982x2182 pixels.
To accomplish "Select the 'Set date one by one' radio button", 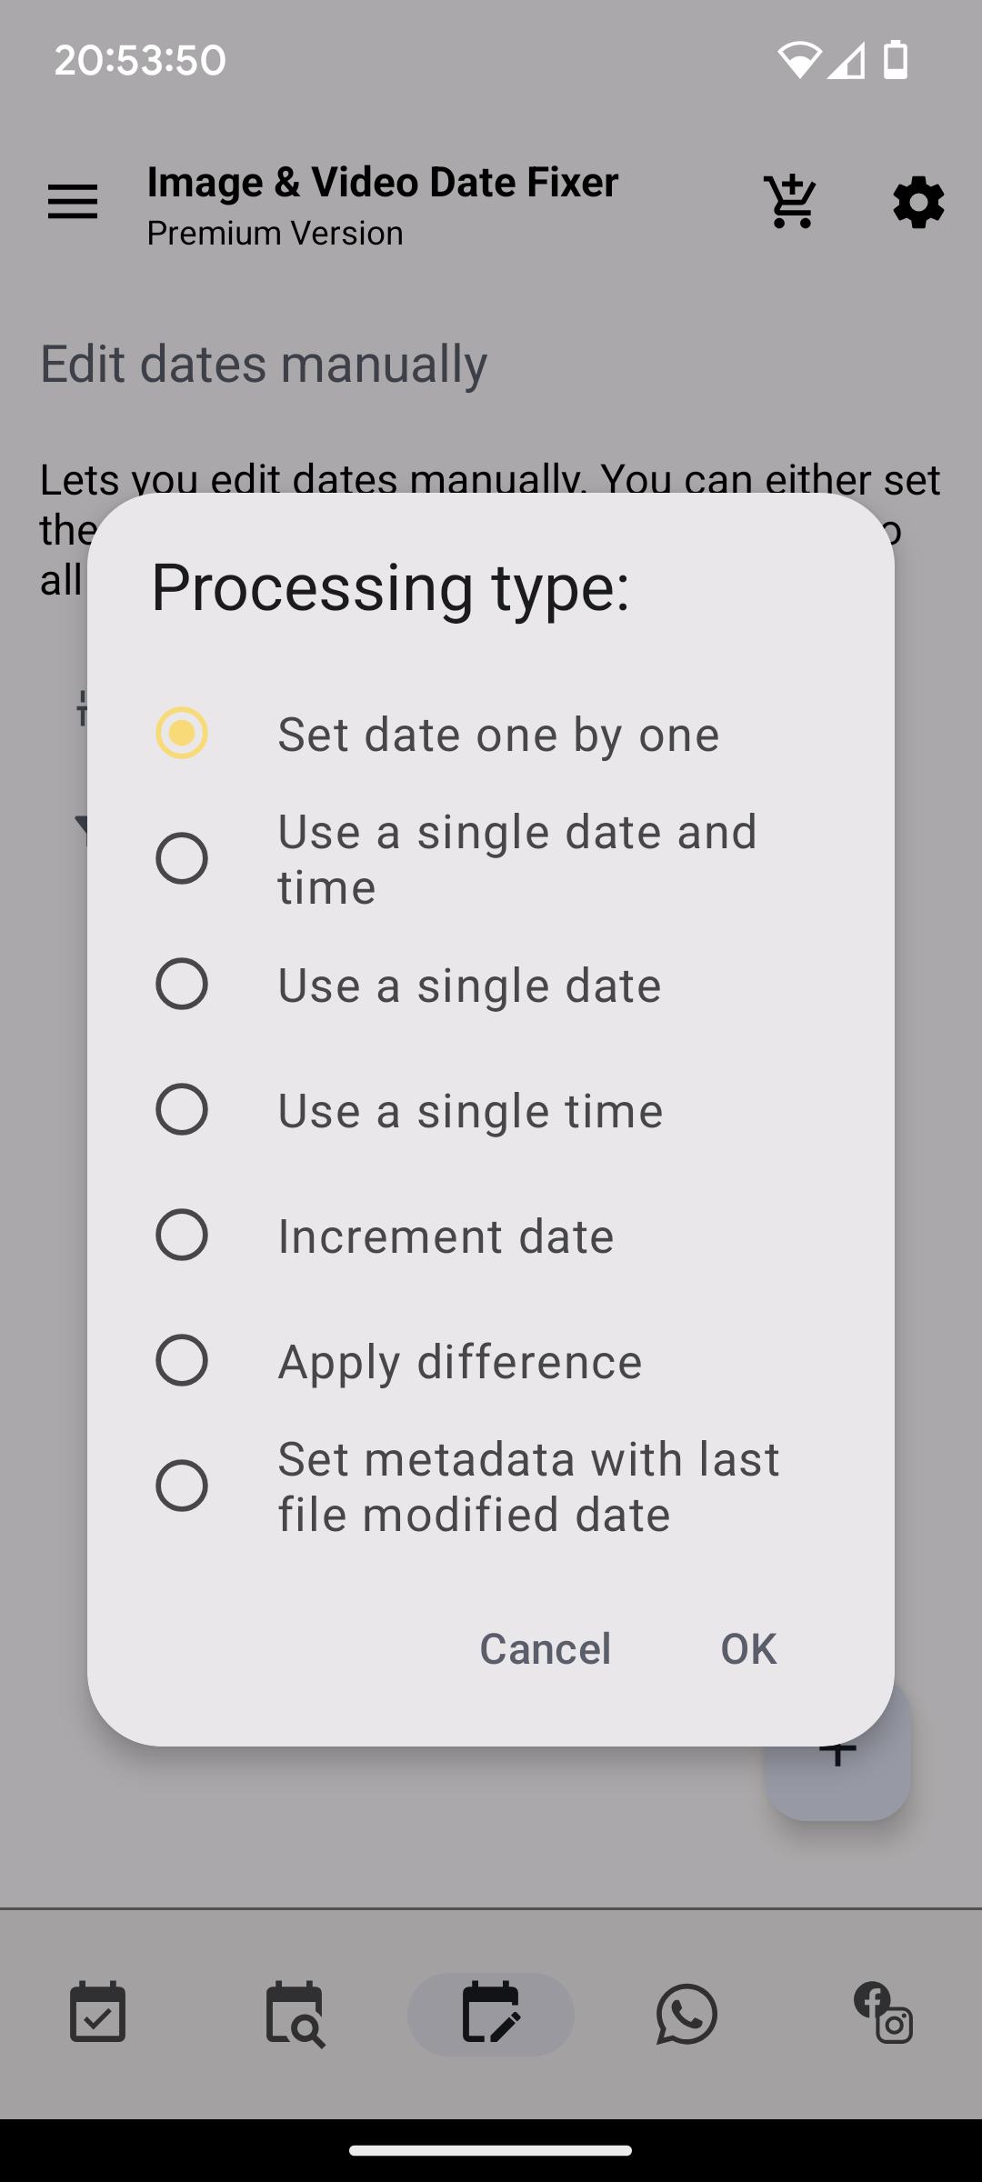I will pyautogui.click(x=182, y=733).
